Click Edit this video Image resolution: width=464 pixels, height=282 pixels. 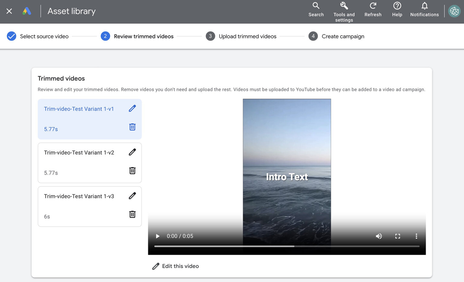[x=175, y=266]
